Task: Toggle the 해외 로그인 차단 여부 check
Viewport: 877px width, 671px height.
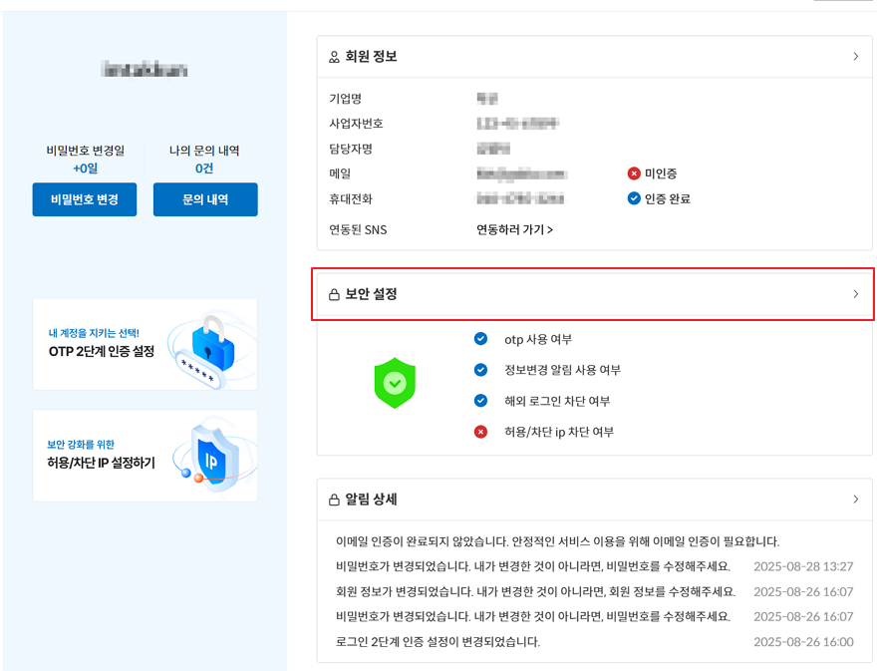Action: (x=481, y=401)
